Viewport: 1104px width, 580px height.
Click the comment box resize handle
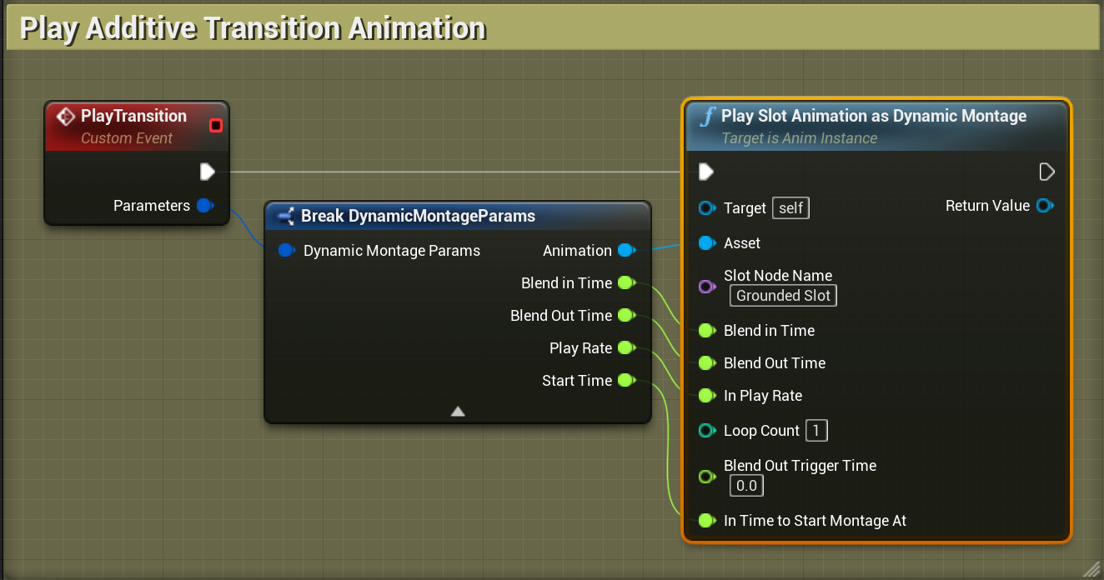1091,568
